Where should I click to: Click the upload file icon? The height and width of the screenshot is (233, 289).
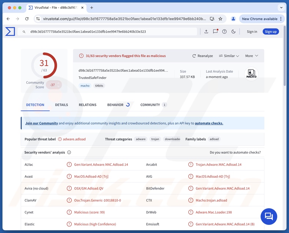click(x=206, y=31)
